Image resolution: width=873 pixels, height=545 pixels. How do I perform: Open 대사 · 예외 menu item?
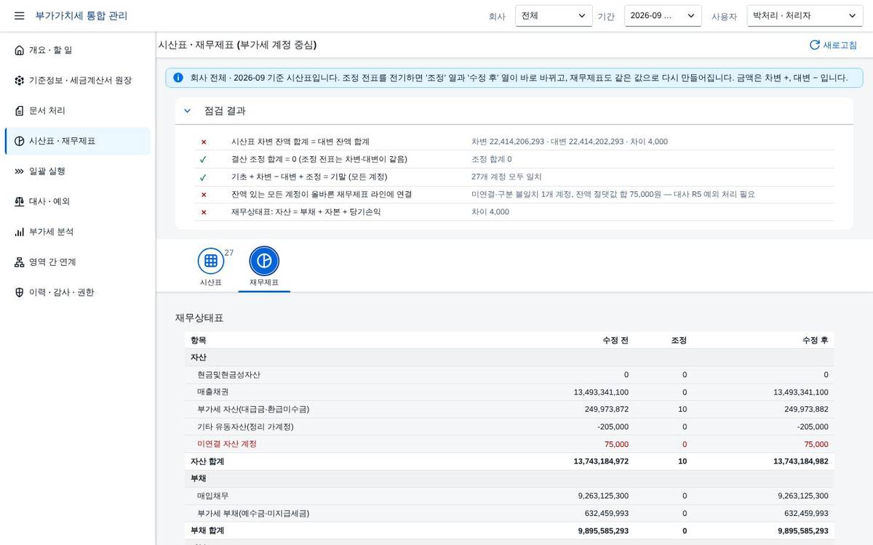[78, 202]
